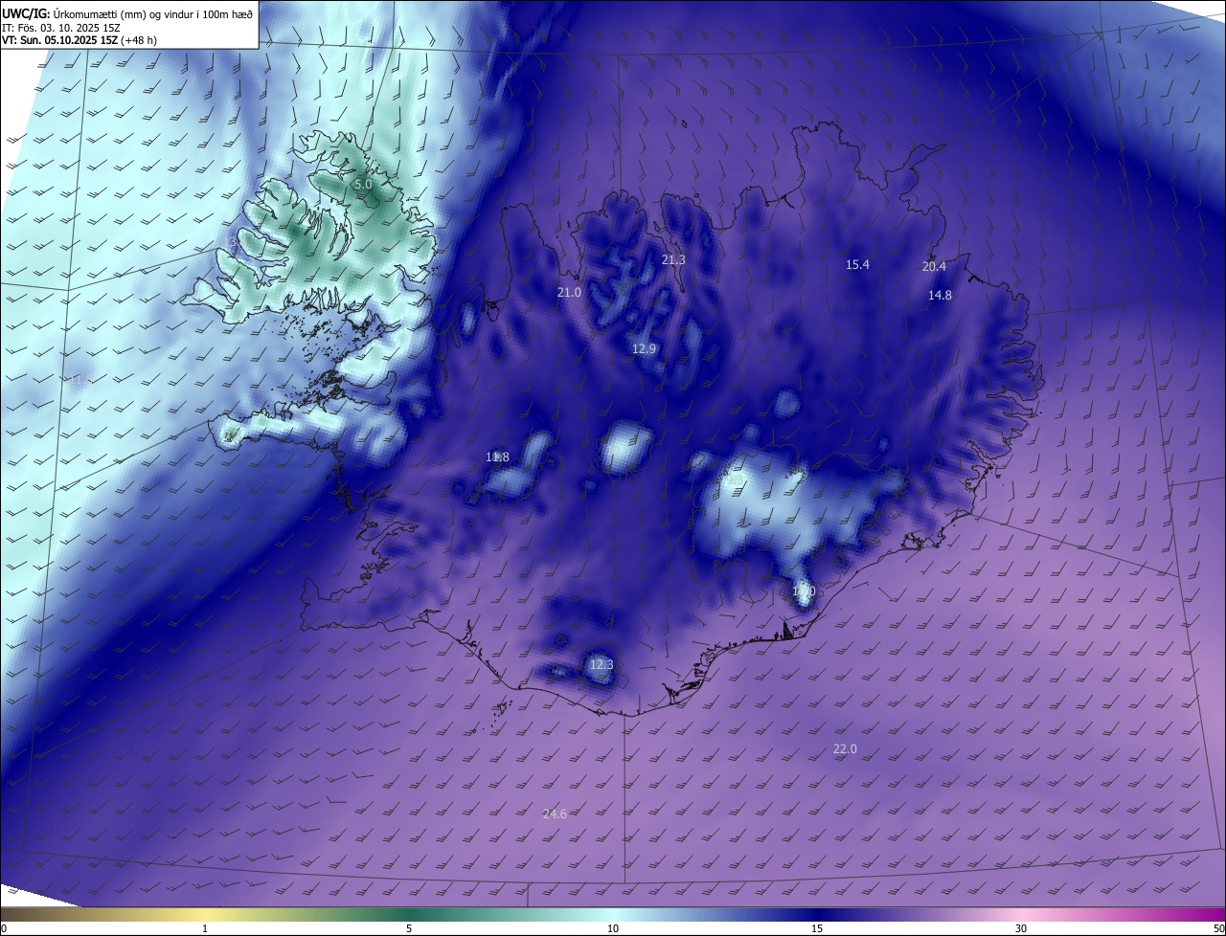Click the 5 tick on the color scale

(x=409, y=928)
